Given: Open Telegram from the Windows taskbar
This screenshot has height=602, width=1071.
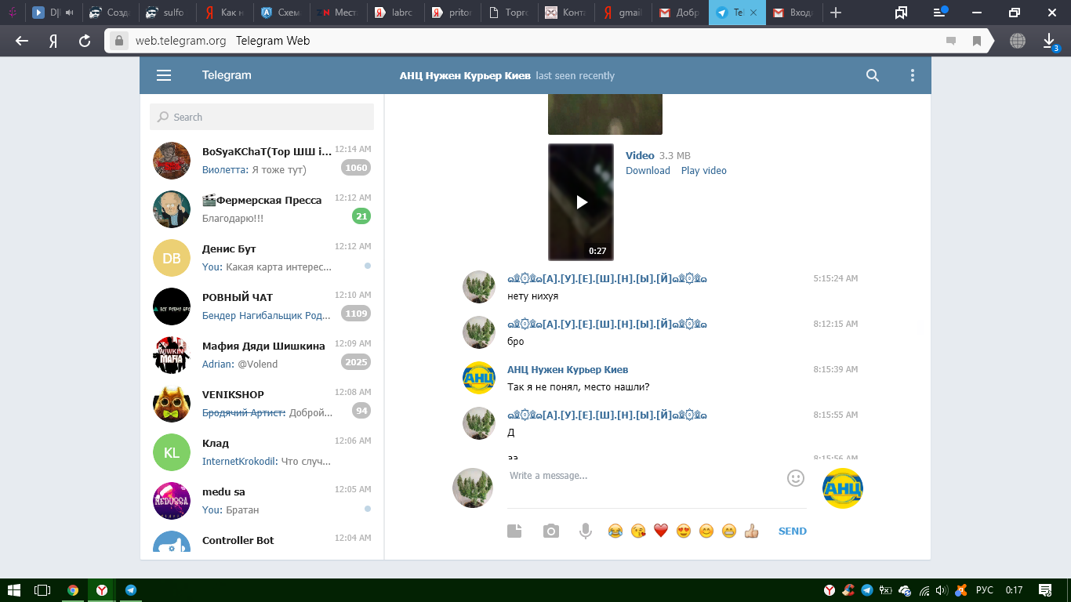Looking at the screenshot, I should [131, 590].
